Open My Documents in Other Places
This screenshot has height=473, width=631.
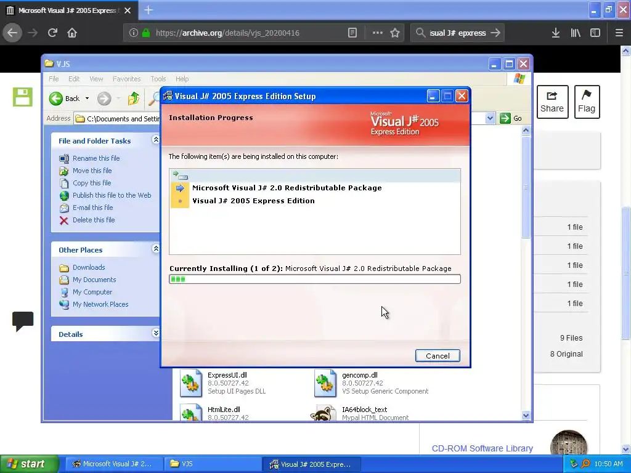tap(94, 280)
